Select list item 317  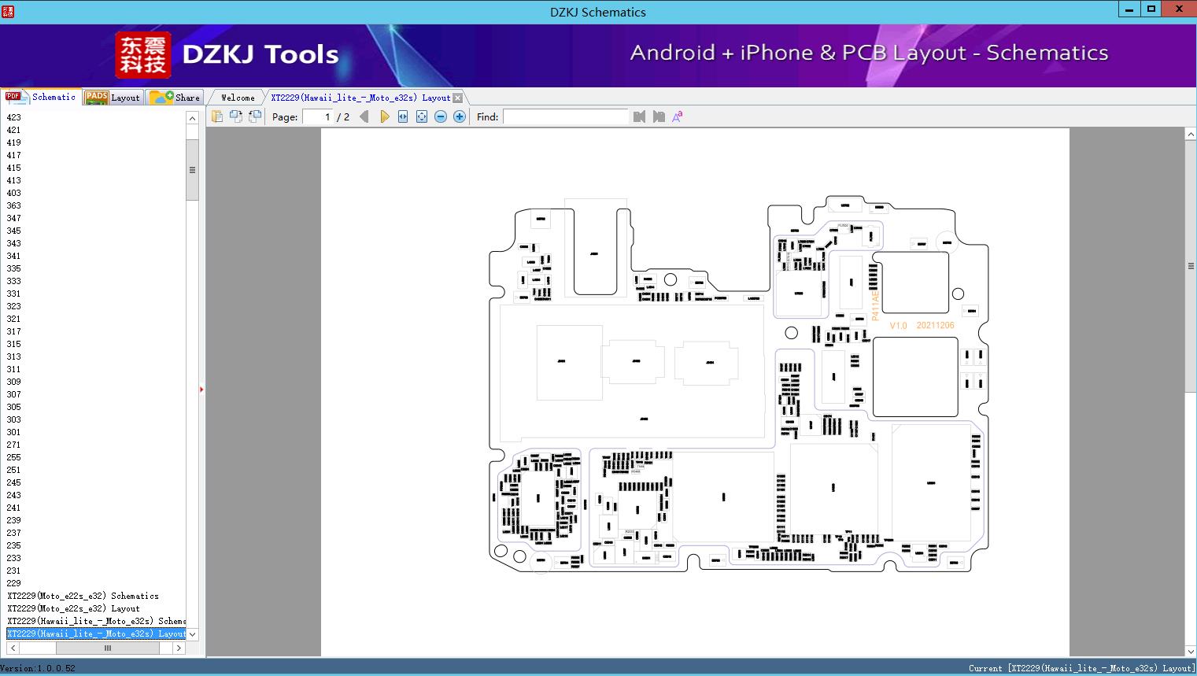click(14, 331)
